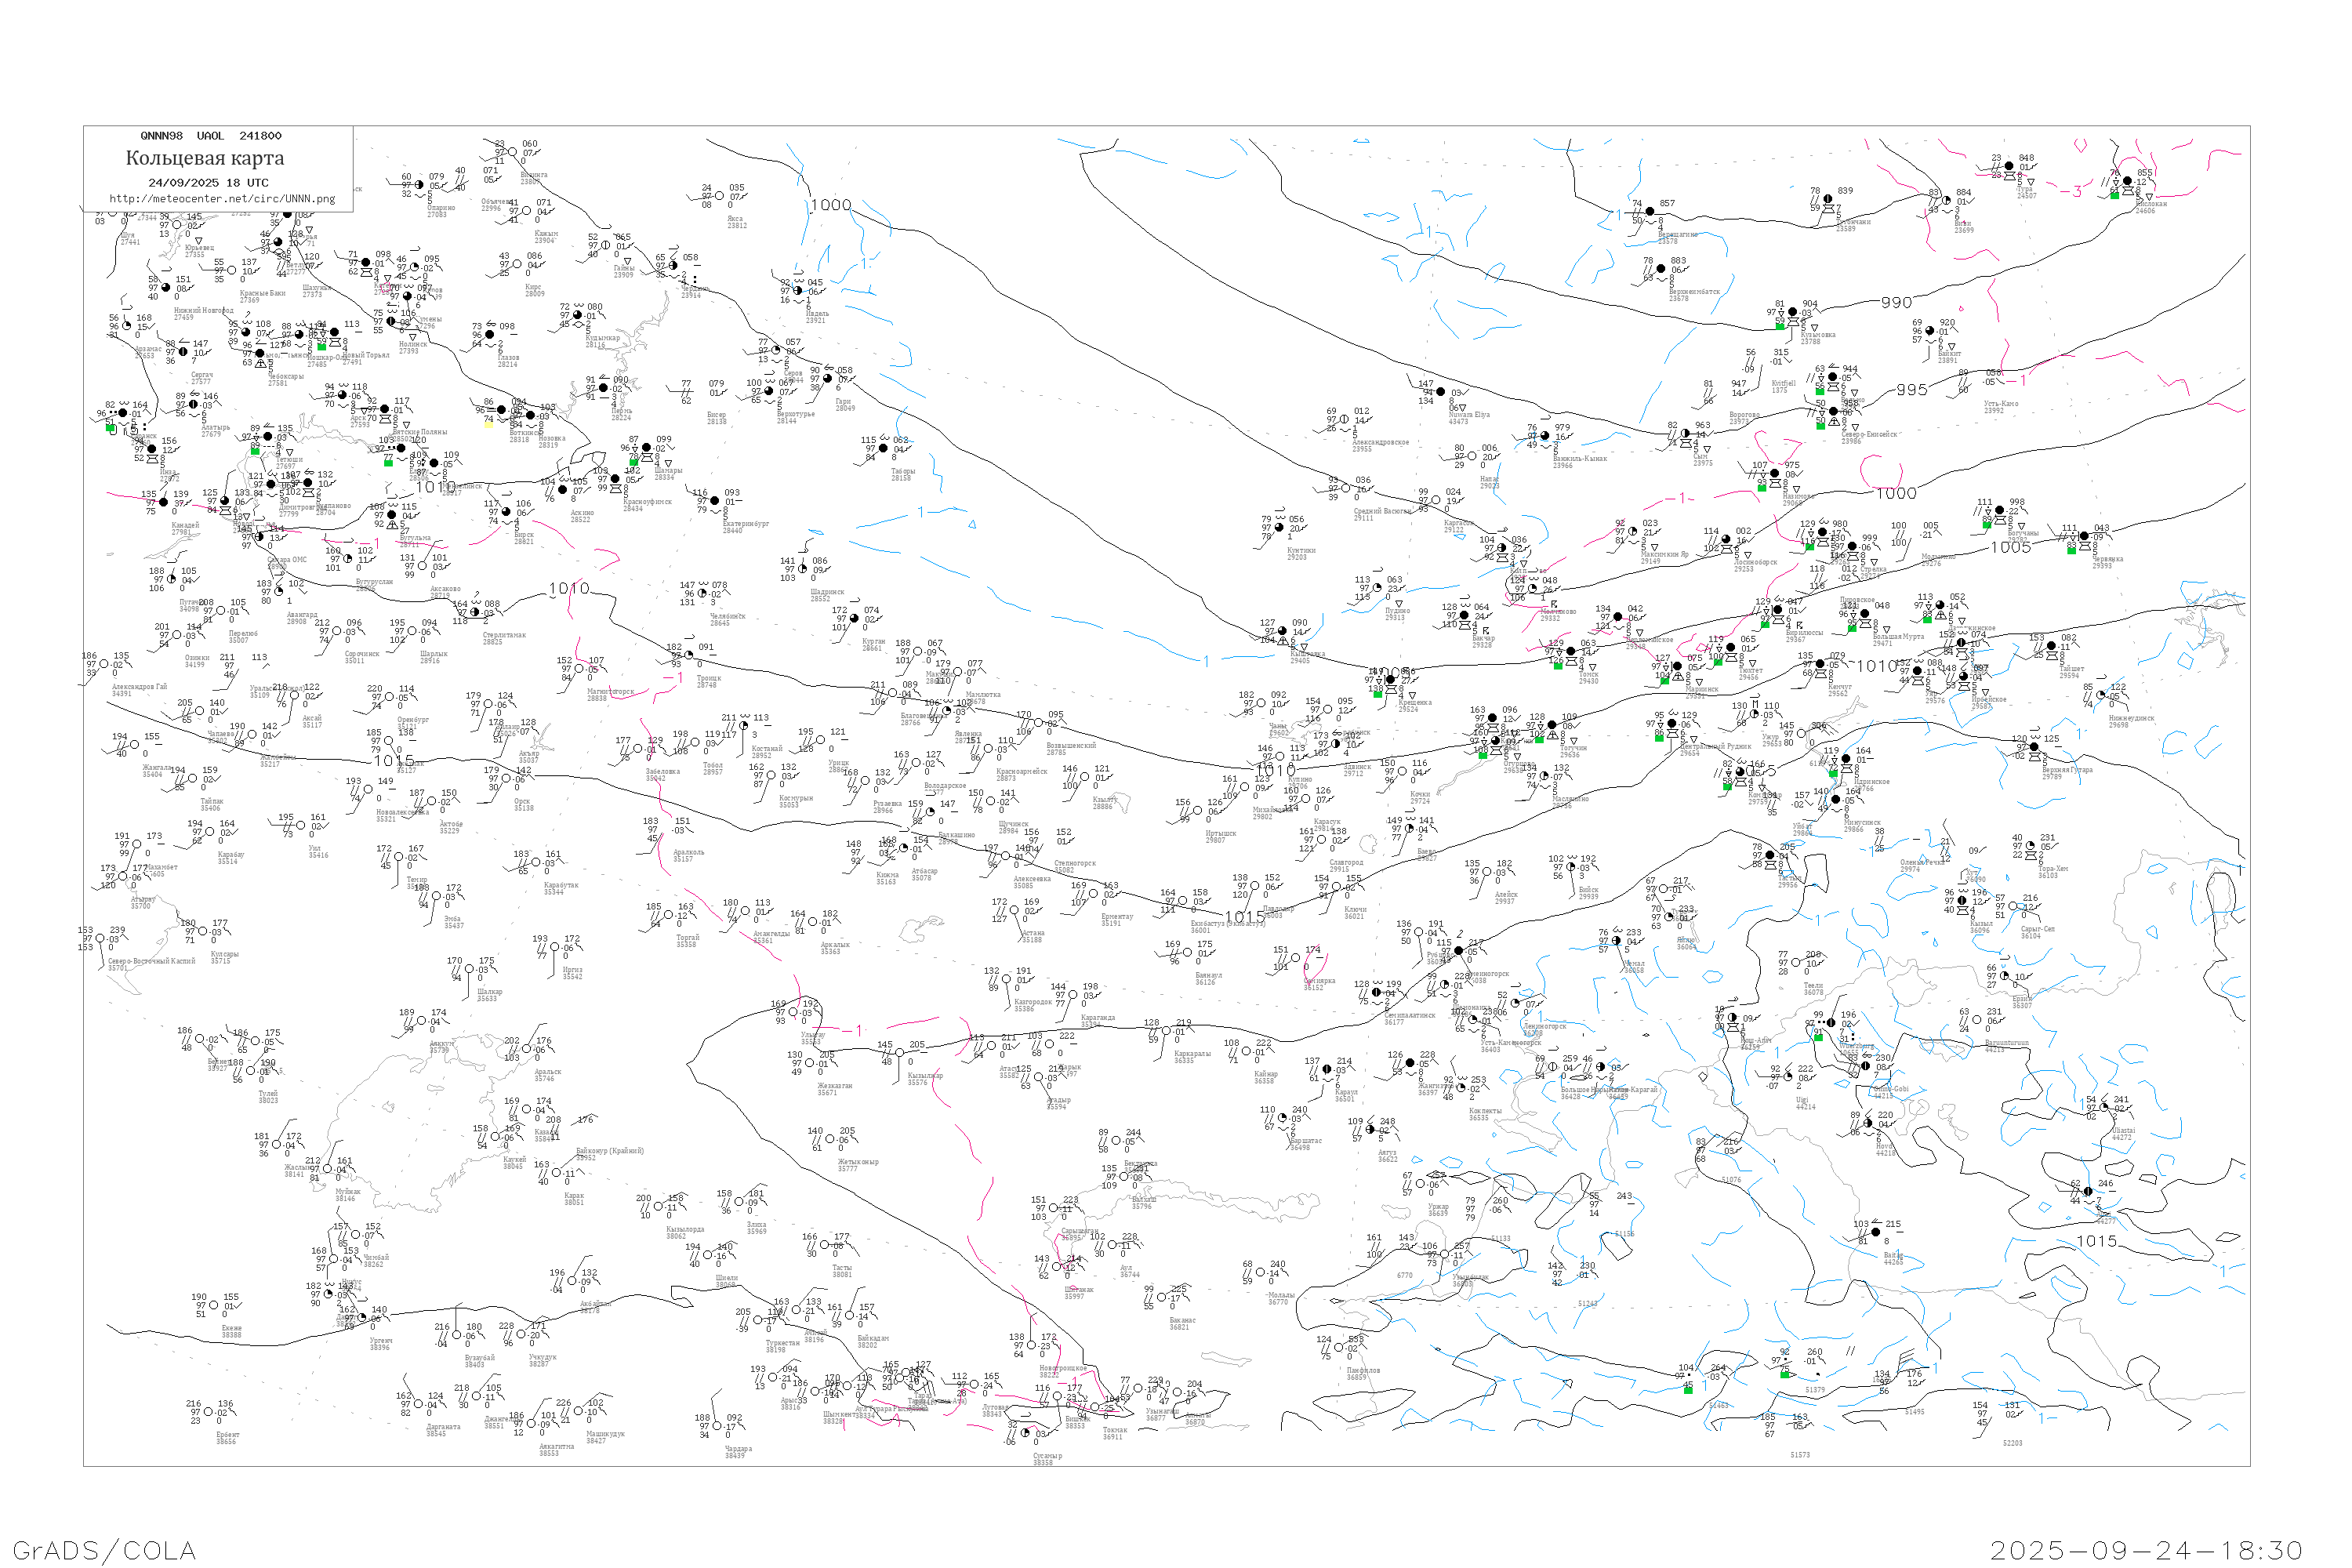
Task: Click the Екатеринбург station circle symbol
Action: click(714, 501)
